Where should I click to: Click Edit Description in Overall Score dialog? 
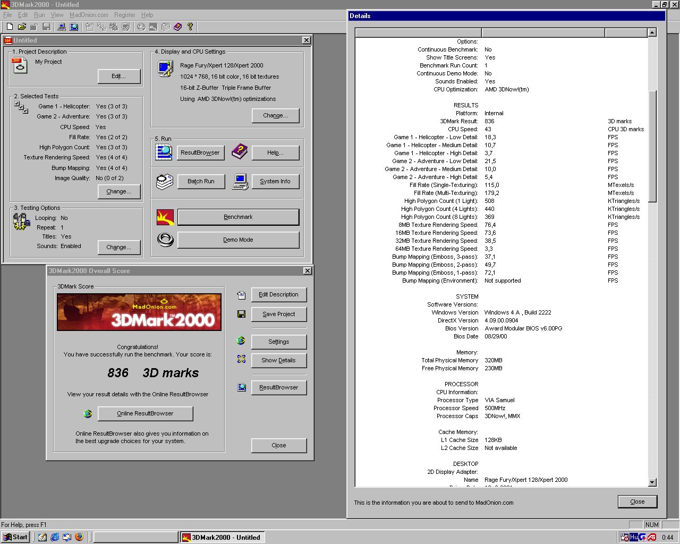(279, 295)
